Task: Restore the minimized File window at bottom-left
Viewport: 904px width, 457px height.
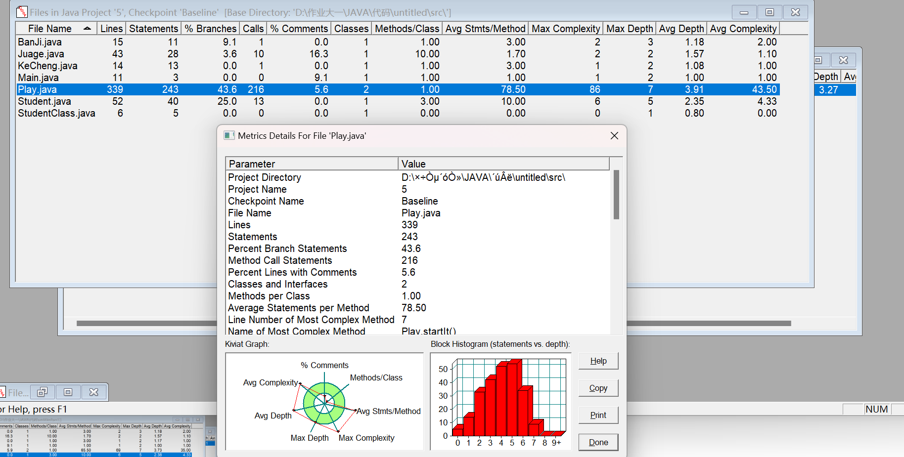Action: pyautogui.click(x=43, y=392)
